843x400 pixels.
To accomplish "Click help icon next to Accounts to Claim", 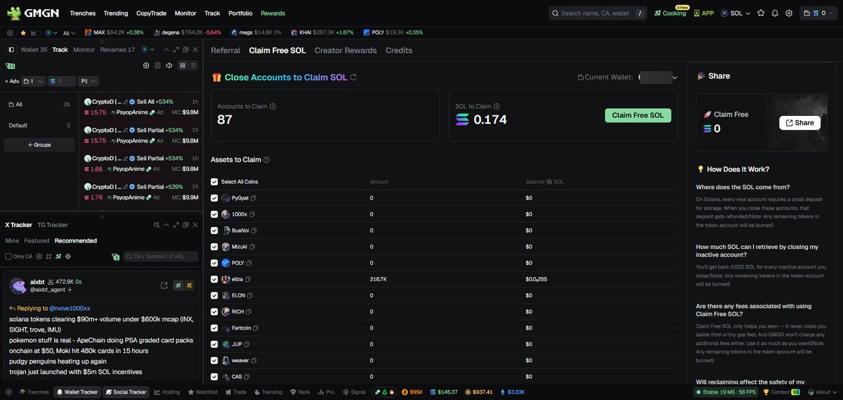I will pyautogui.click(x=273, y=106).
